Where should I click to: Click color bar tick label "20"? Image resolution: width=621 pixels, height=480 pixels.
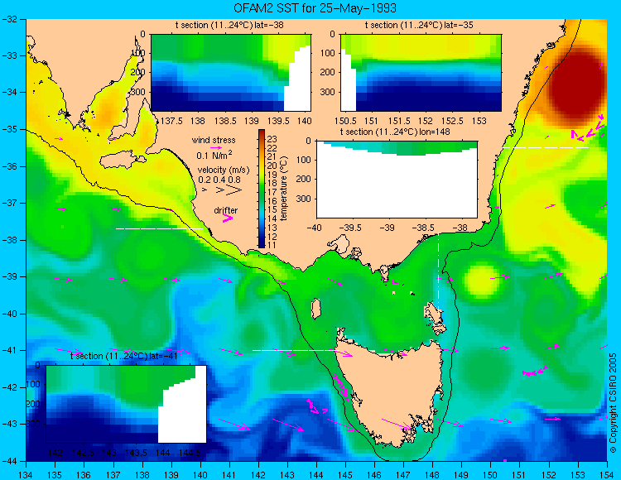(x=272, y=166)
